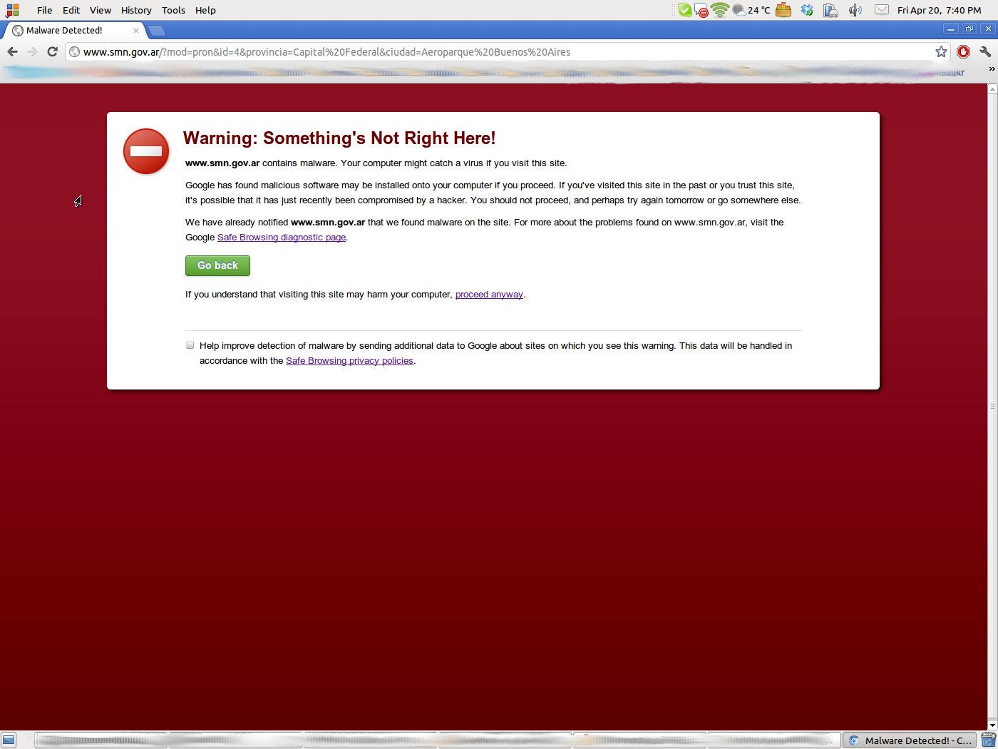The width and height of the screenshot is (998, 749).
Task: Go forward using the browser arrow
Action: point(32,51)
